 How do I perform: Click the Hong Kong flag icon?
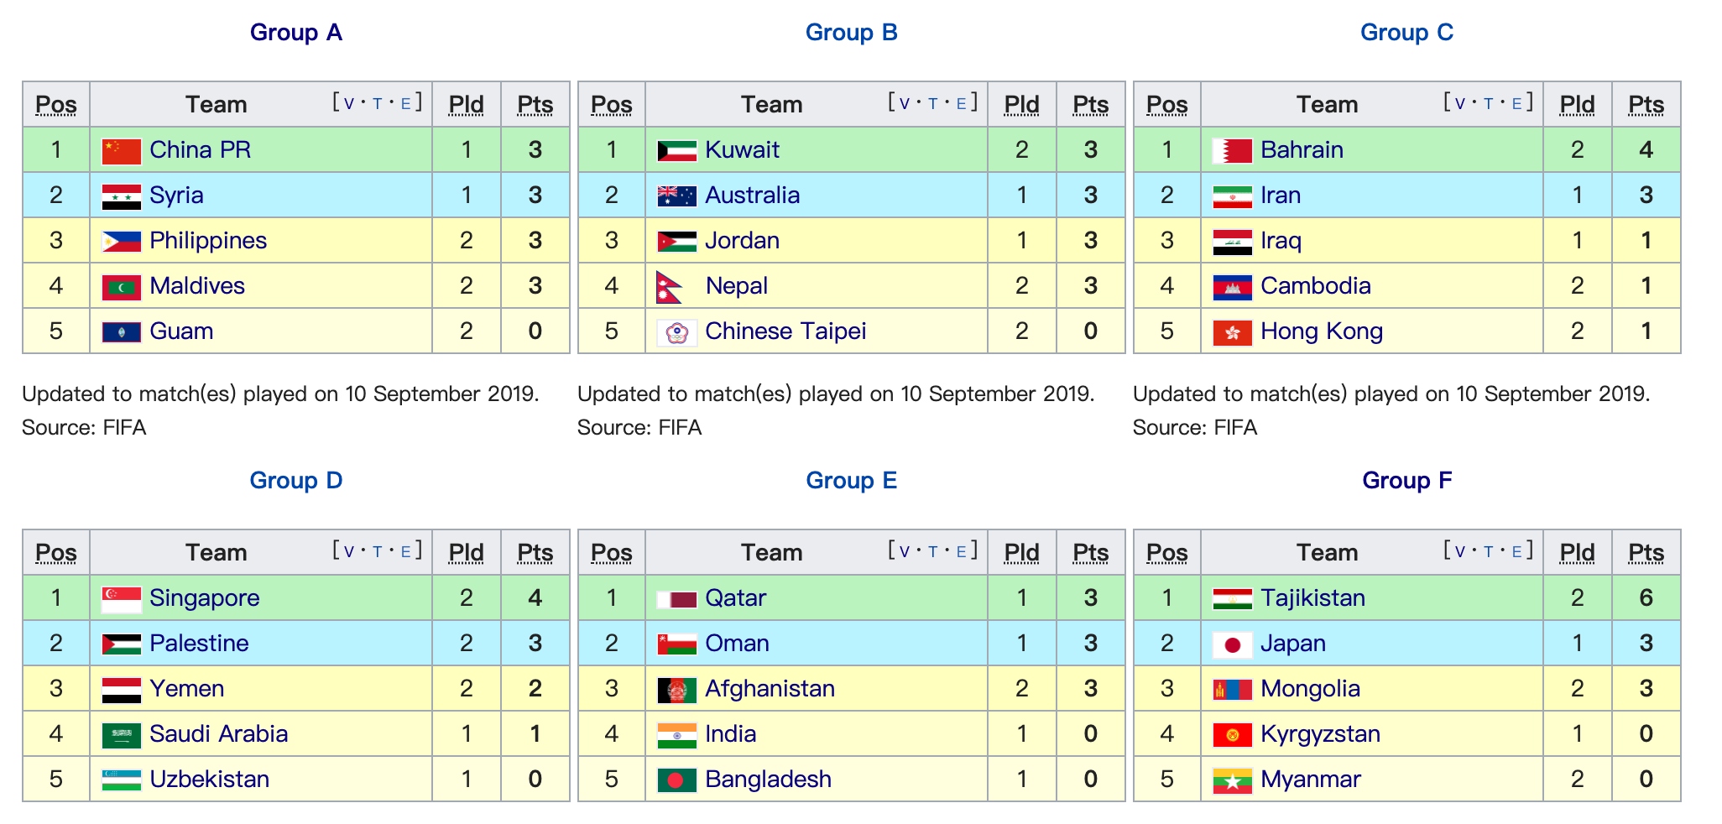1232,332
